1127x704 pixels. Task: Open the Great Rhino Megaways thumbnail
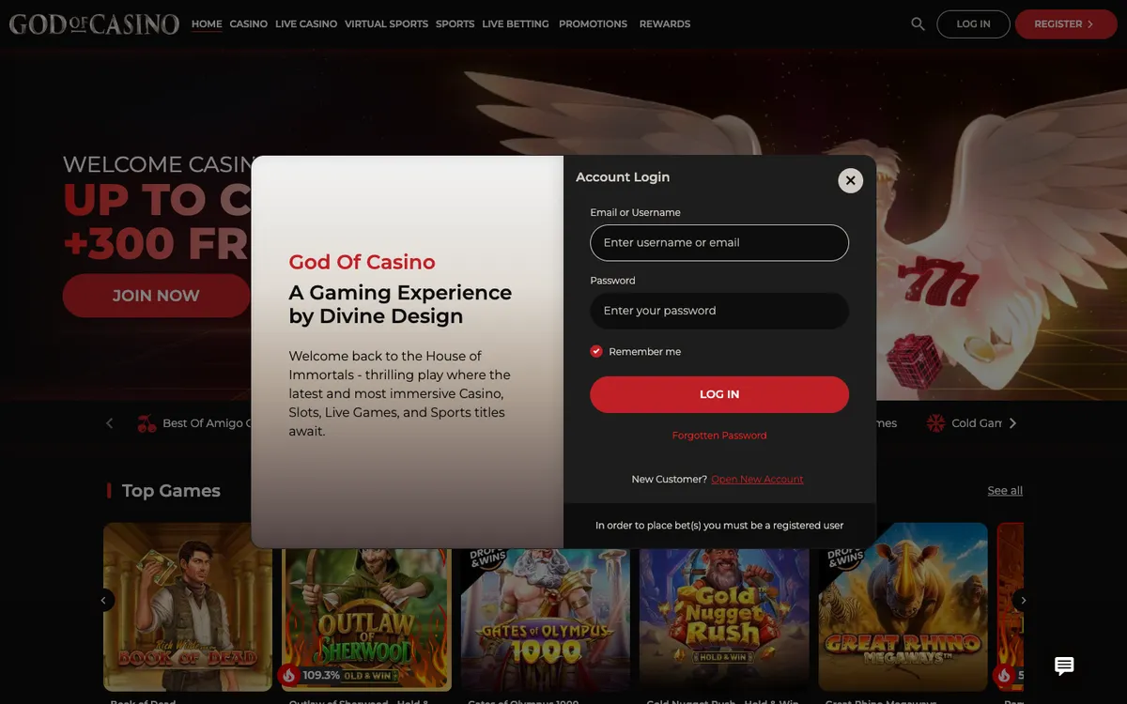coord(903,607)
